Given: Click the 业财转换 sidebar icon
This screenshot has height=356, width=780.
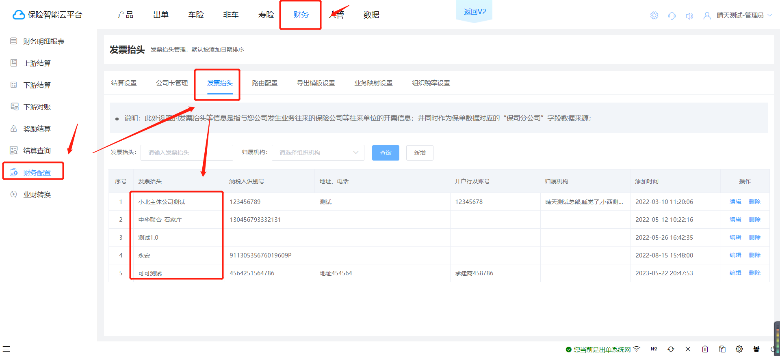Looking at the screenshot, I should [x=14, y=194].
